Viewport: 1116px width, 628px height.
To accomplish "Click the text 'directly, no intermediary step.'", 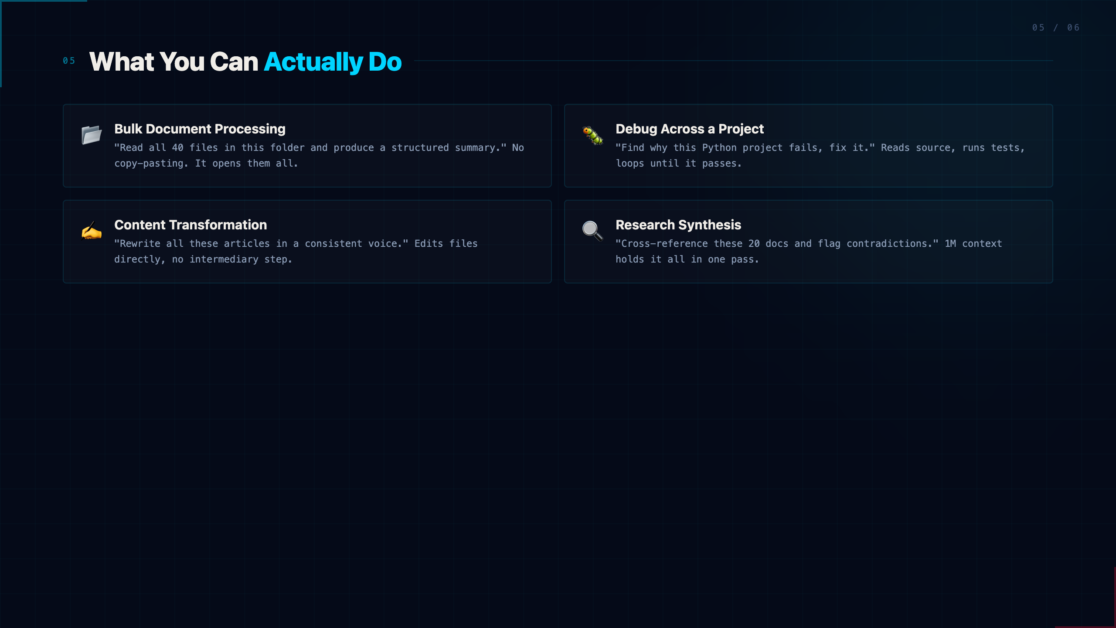I will point(203,259).
